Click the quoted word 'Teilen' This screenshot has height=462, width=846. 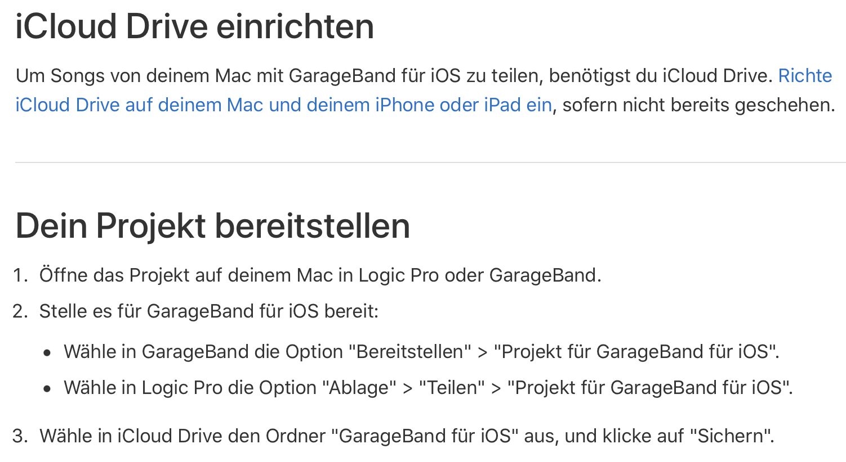point(452,388)
